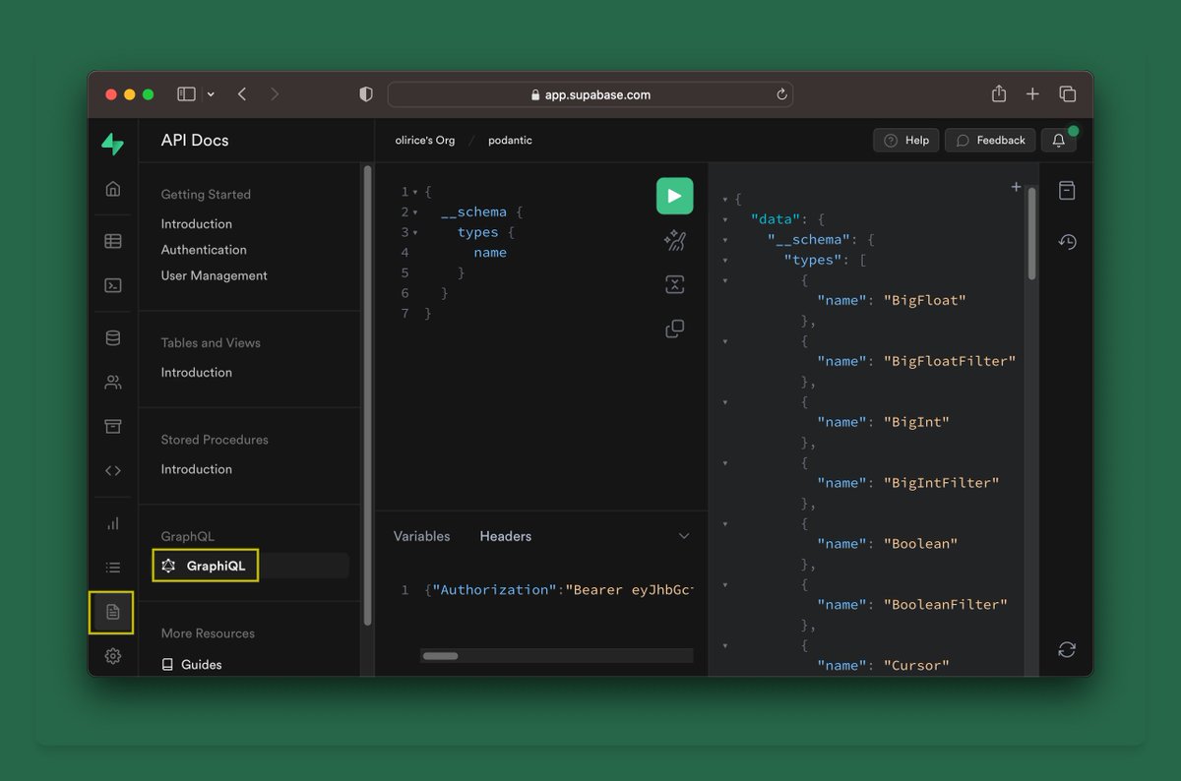Viewport: 1181px width, 781px height.
Task: Open Authentication docs page
Action: click(x=204, y=250)
